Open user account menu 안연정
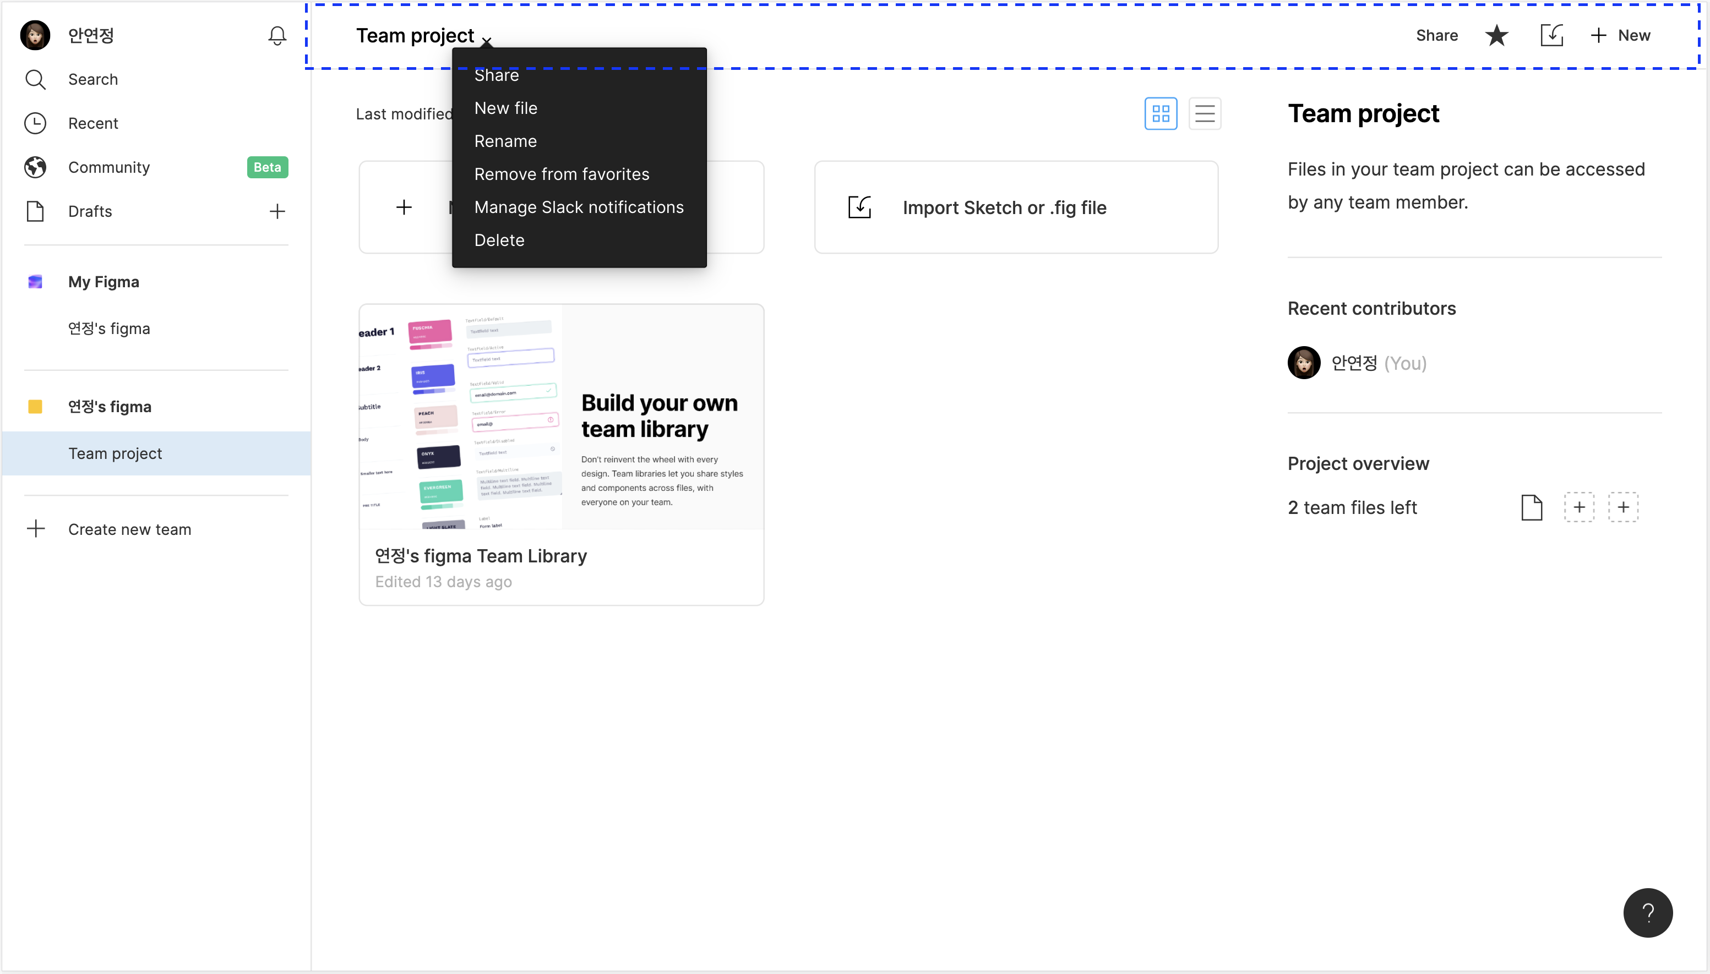This screenshot has width=1710, height=974. (x=90, y=35)
